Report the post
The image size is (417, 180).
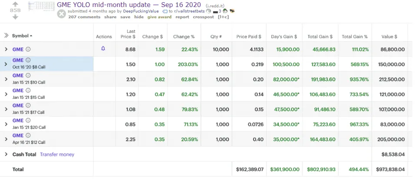182,17
